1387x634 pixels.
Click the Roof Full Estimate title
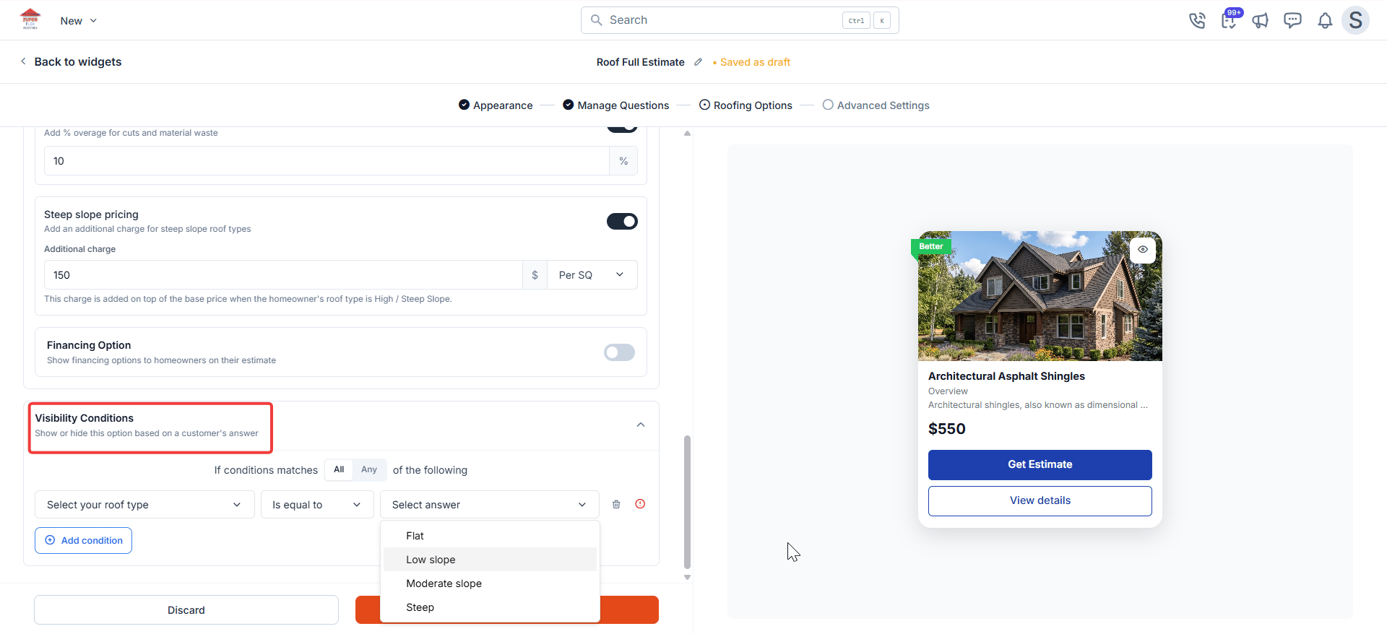click(x=641, y=62)
